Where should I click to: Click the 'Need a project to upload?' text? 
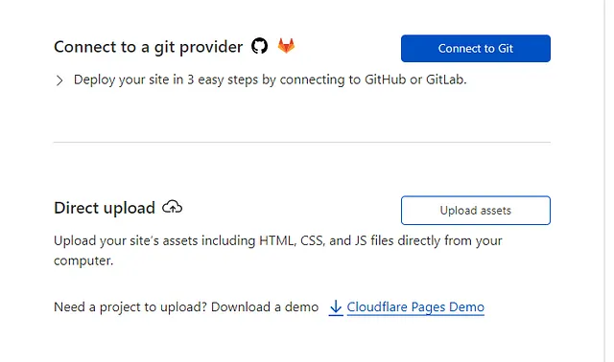pos(130,307)
